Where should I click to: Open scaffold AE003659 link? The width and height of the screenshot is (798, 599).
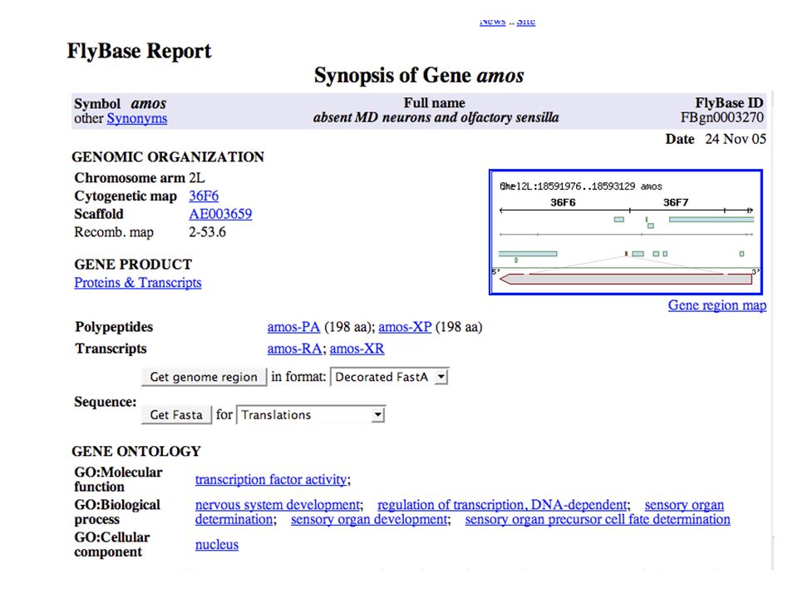[x=220, y=214]
